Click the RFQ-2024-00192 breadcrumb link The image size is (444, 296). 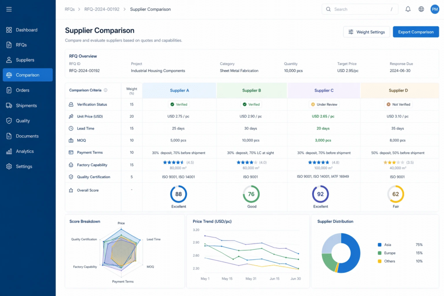102,10
